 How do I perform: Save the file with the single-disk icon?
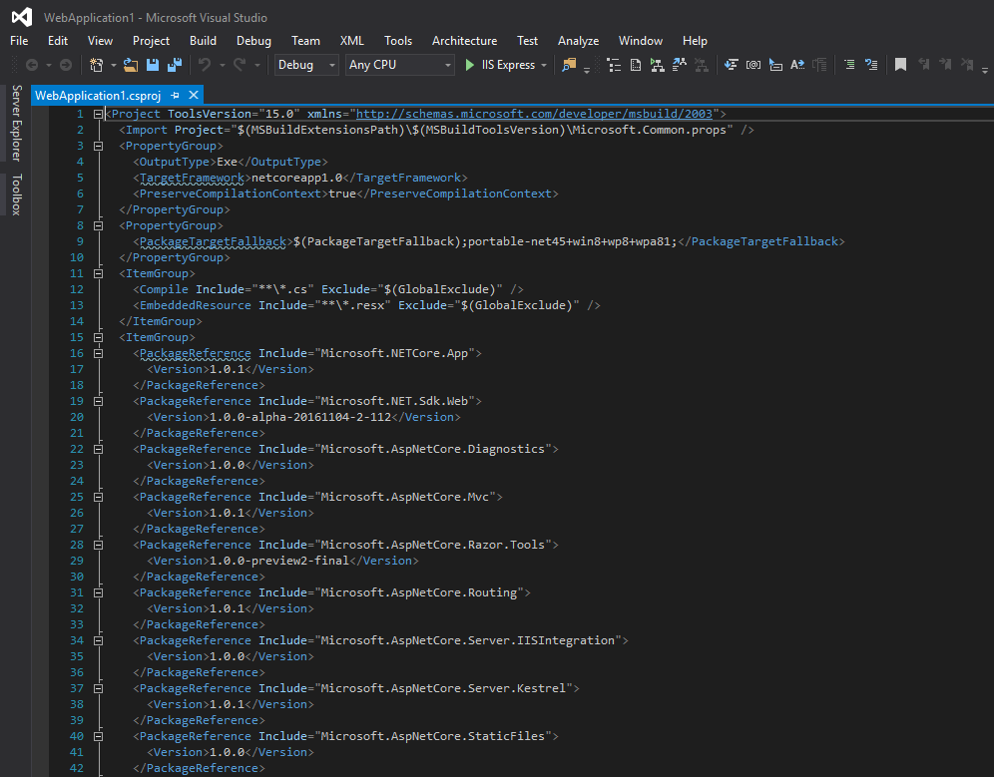pyautogui.click(x=152, y=65)
